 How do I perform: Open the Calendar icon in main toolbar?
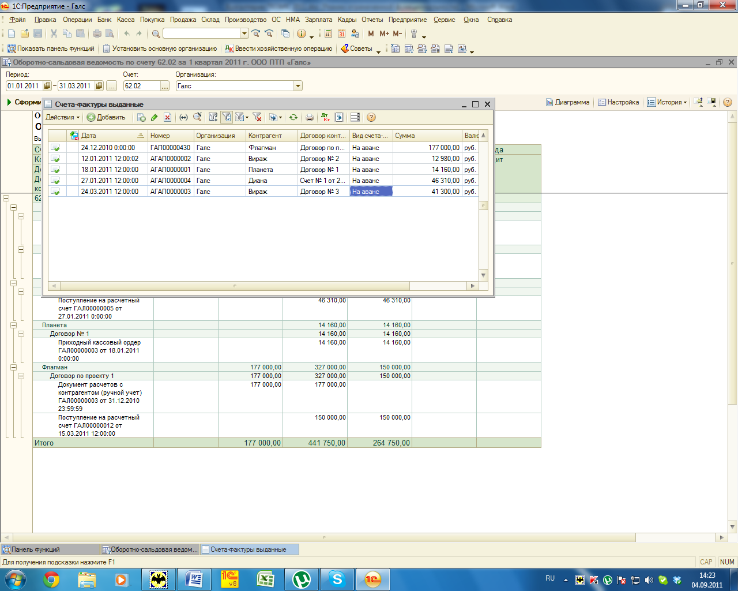pyautogui.click(x=341, y=33)
